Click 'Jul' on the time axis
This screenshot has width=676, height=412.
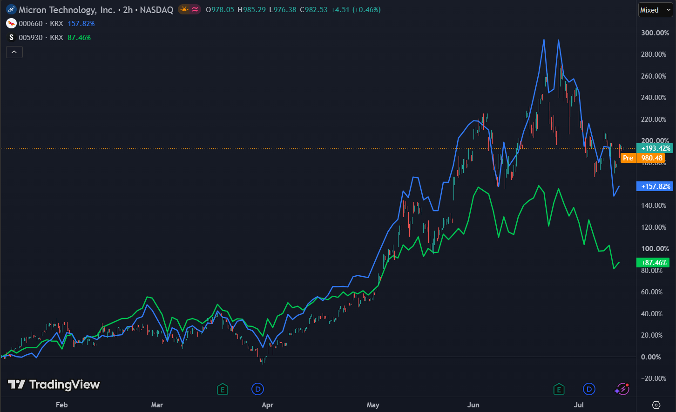pos(579,405)
